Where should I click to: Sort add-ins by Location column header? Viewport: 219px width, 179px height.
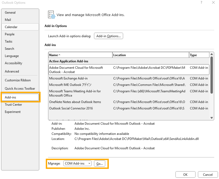[151, 55]
